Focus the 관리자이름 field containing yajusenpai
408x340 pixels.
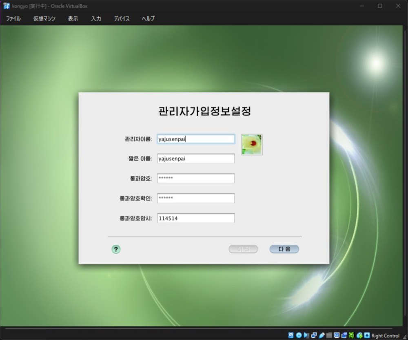tap(196, 139)
